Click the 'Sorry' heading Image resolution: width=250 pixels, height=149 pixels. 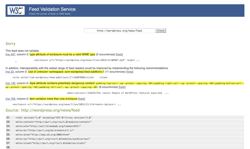(10, 44)
